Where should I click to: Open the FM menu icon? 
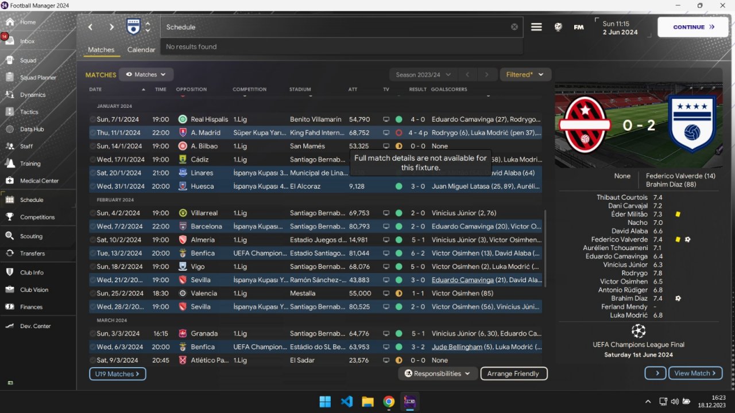coord(579,27)
